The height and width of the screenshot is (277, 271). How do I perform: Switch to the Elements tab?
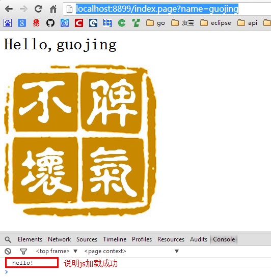click(30, 239)
